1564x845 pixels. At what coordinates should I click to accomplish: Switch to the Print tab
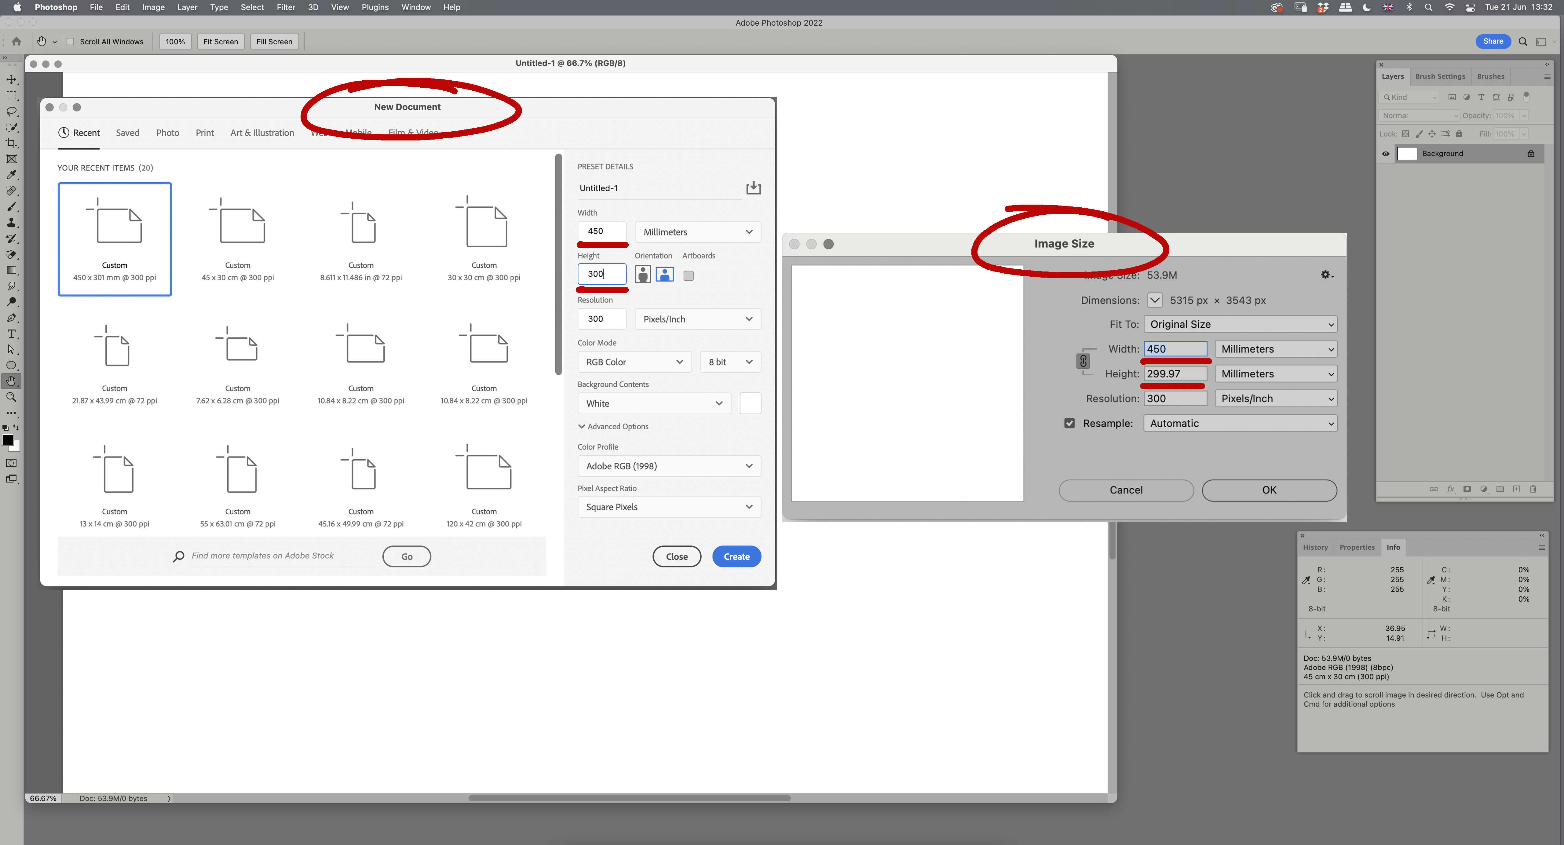coord(205,133)
